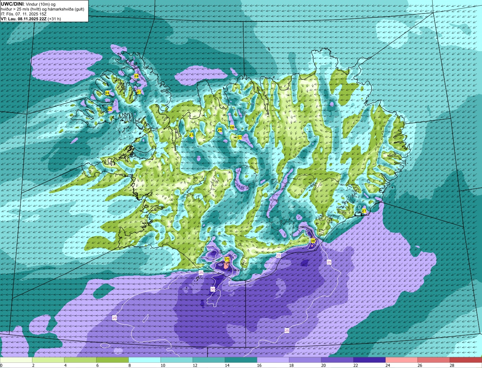Click the 0–2 m/s pale yellow legend swatch

[16, 360]
